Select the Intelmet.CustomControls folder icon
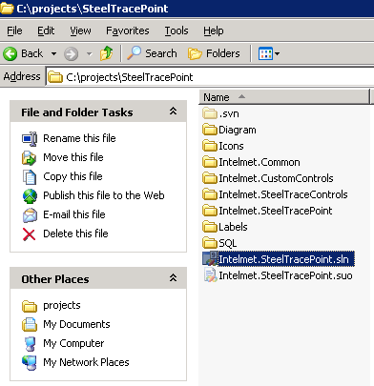 pos(210,178)
